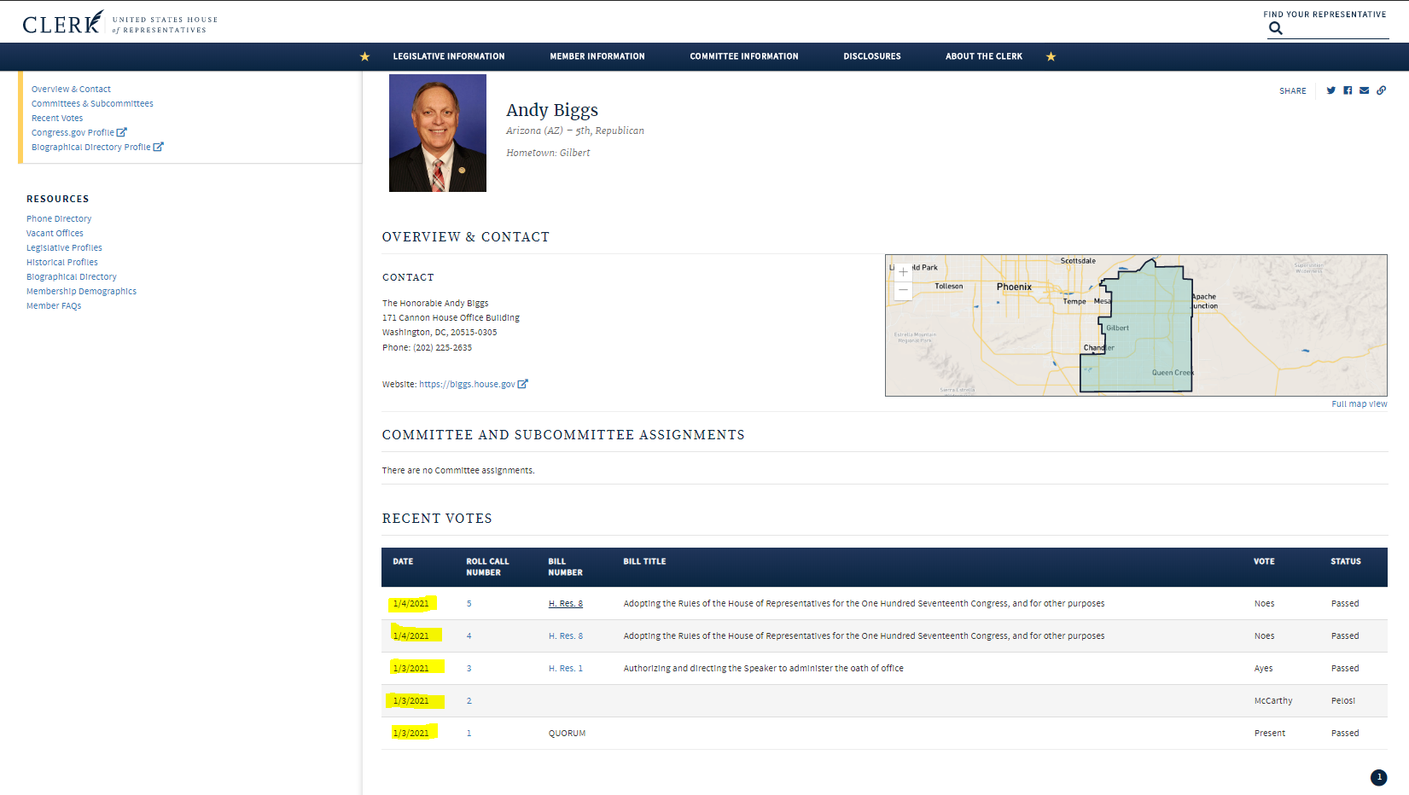Click the Clerk House logo
This screenshot has height=795, width=1409.
coord(119,23)
